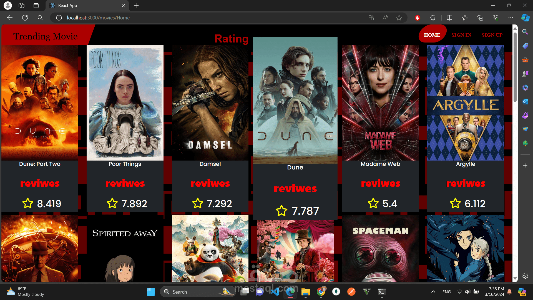533x300 pixels.
Task: Select the Spaceman poster
Action: [380, 249]
